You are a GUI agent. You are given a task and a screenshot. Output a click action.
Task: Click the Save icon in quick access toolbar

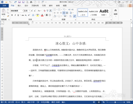pos(19,2)
